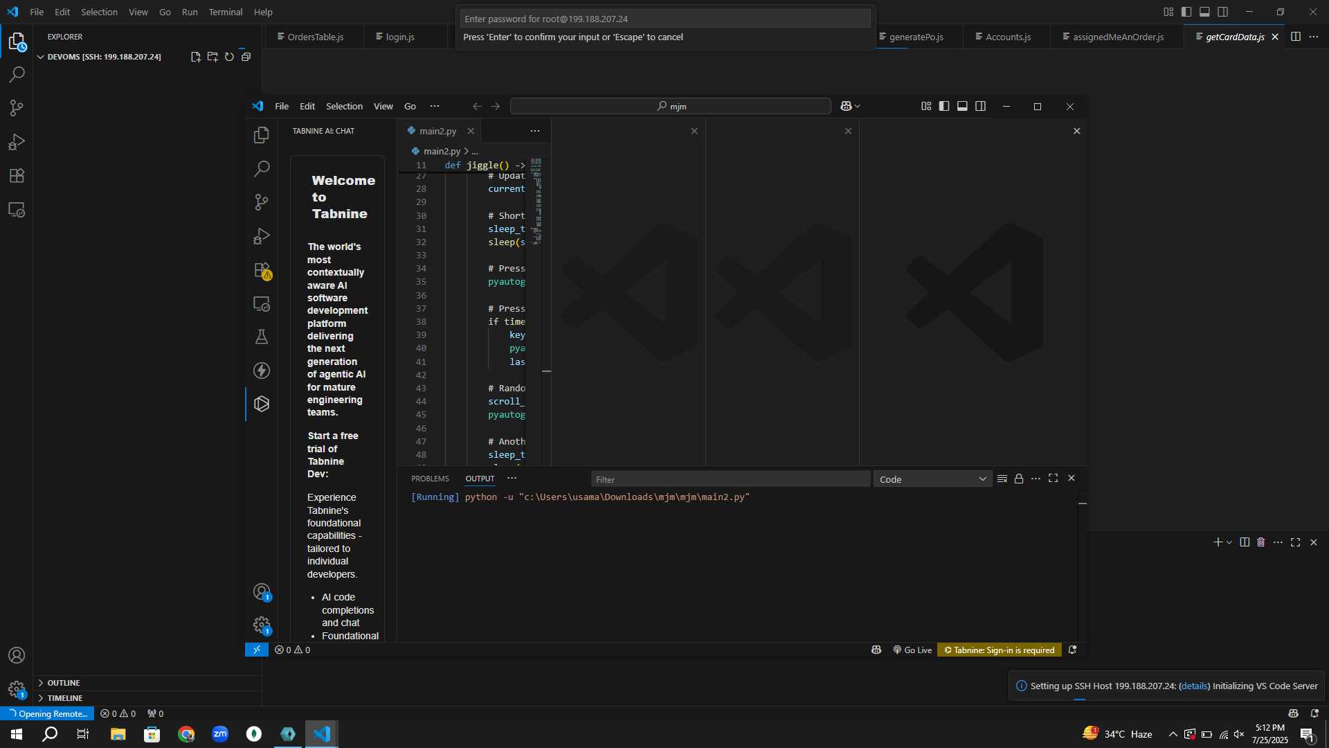The image size is (1329, 748).
Task: Click New File icon in DEVOMS explorer
Action: point(196,57)
